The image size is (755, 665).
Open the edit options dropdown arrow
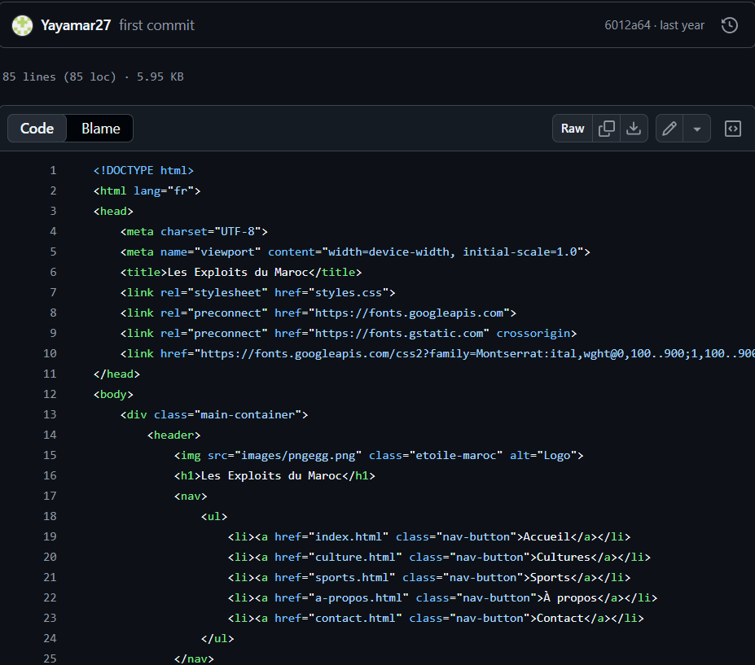coord(697,128)
